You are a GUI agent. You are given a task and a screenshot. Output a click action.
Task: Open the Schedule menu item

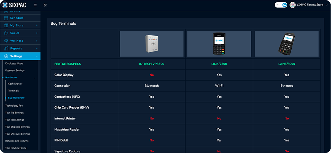(x=20, y=18)
